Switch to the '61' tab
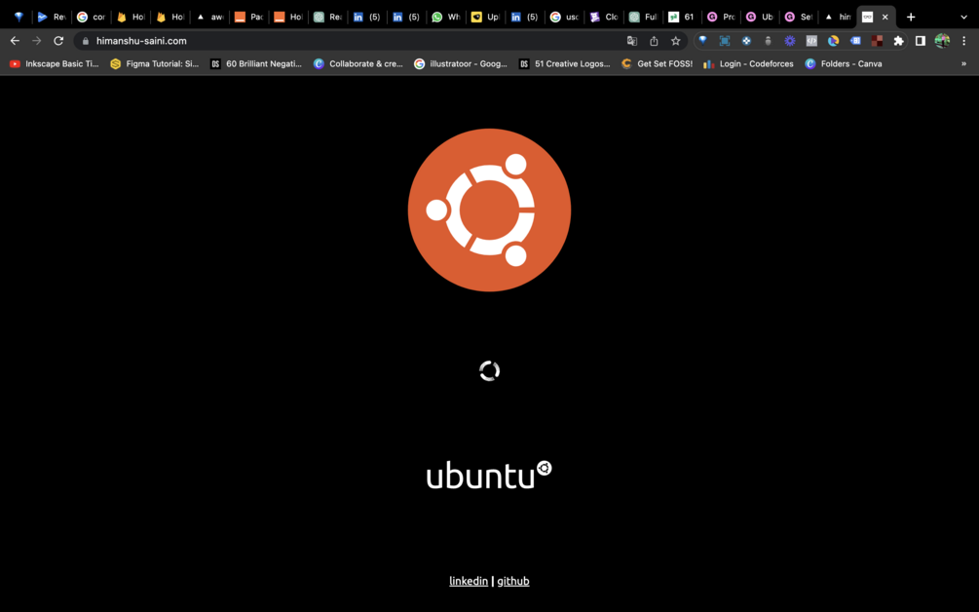 683,18
